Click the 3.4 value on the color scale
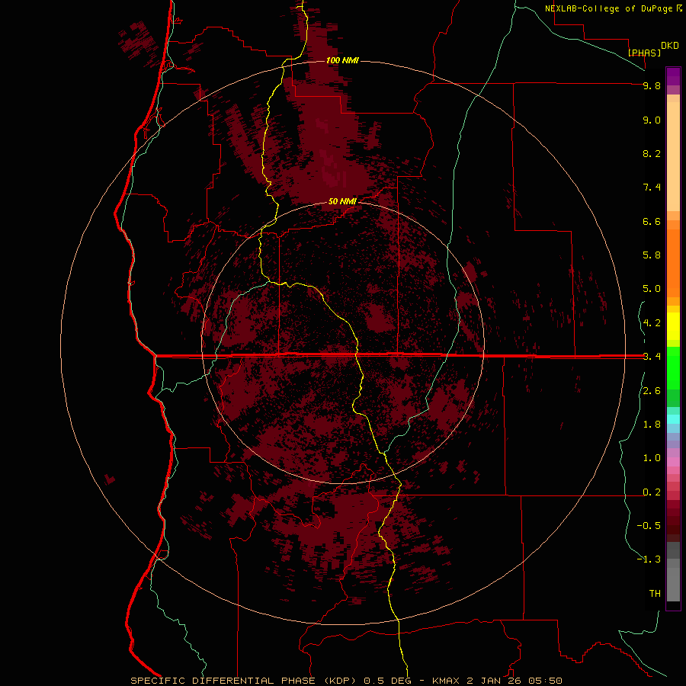This screenshot has height=686, width=686. pyautogui.click(x=652, y=357)
